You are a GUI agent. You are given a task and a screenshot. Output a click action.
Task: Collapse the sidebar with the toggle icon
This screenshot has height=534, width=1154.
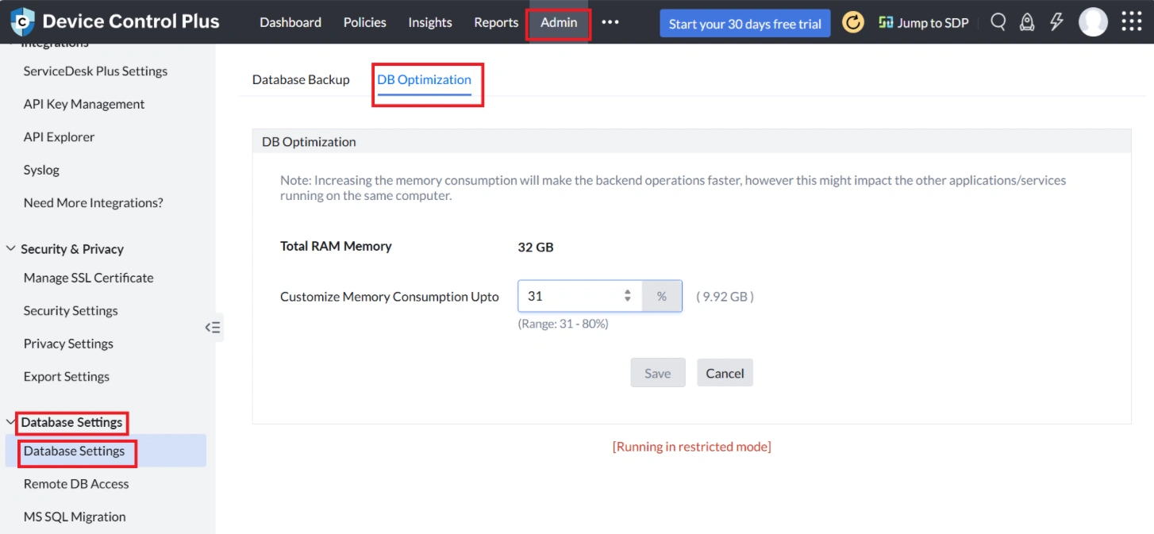(x=213, y=327)
